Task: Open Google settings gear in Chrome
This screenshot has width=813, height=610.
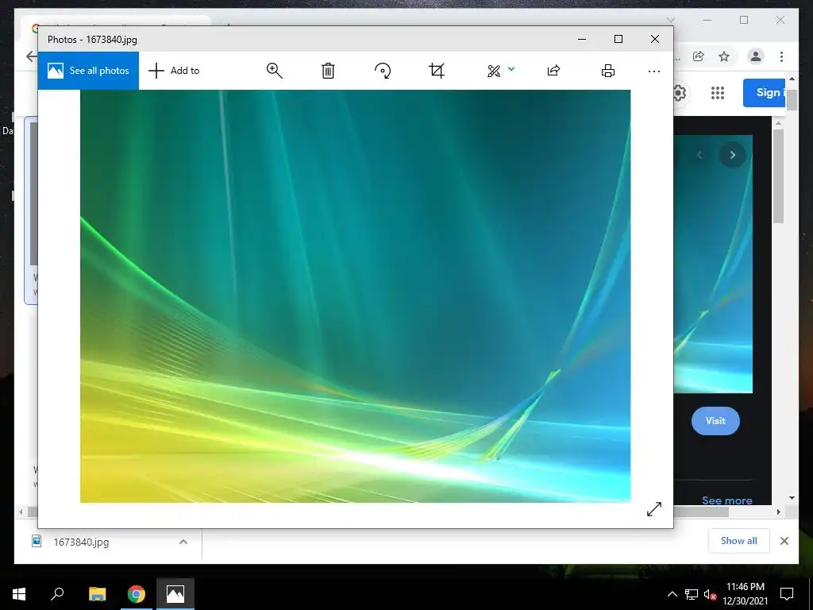Action: tap(680, 93)
